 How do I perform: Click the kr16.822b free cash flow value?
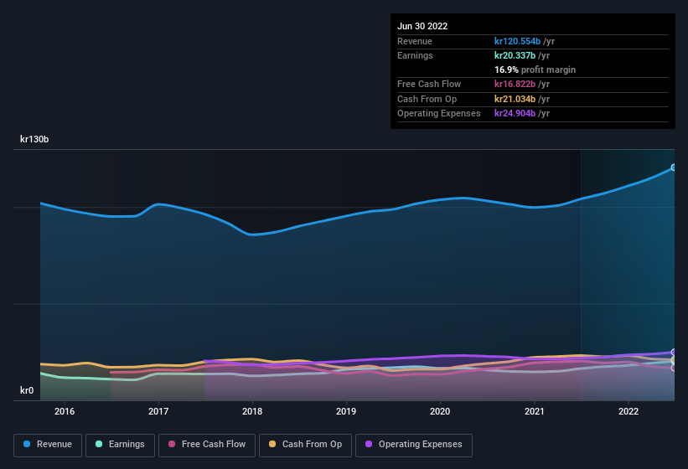pos(515,84)
